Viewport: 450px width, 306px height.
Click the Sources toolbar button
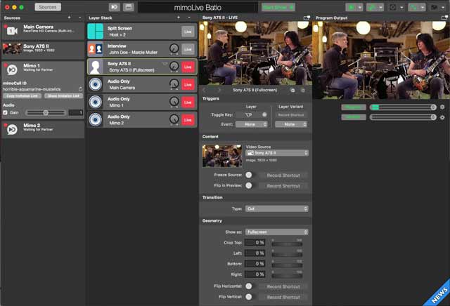[x=48, y=7]
